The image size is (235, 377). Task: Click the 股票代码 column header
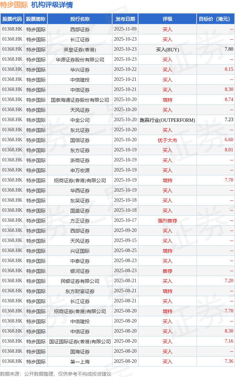pos(12,19)
